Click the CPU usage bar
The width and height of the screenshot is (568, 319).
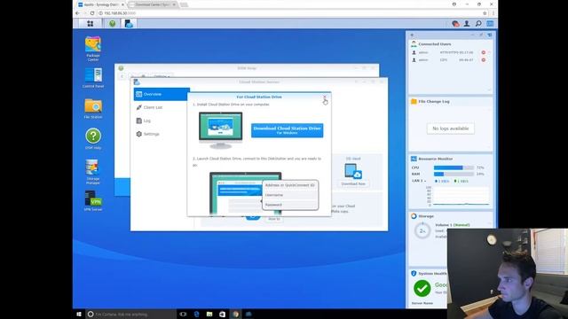tap(454, 167)
